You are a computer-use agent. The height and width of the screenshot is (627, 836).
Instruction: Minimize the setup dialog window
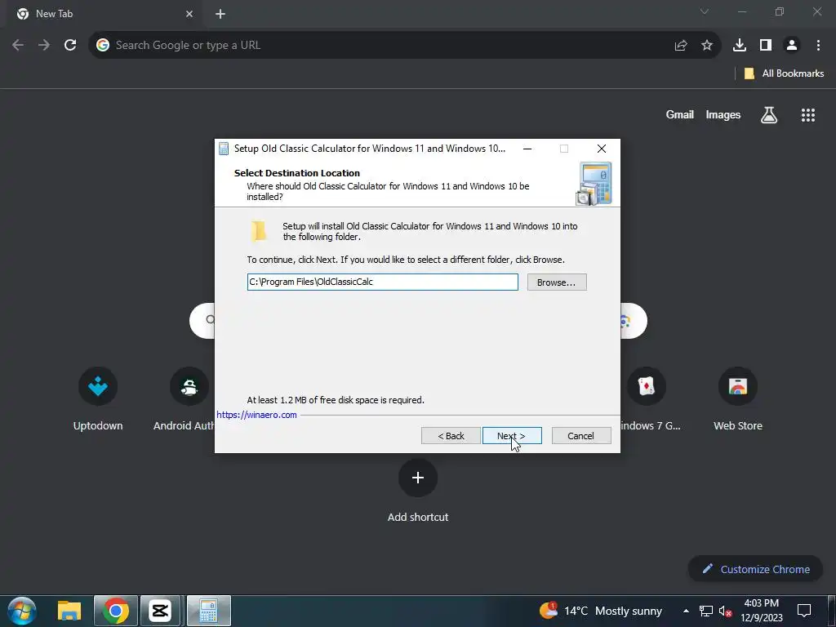pyautogui.click(x=527, y=149)
